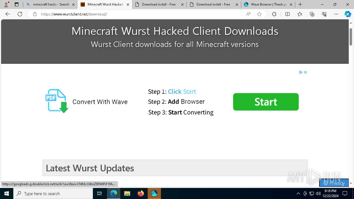The height and width of the screenshot is (199, 354).
Task: Click the green Start ad button
Action: pos(266,102)
